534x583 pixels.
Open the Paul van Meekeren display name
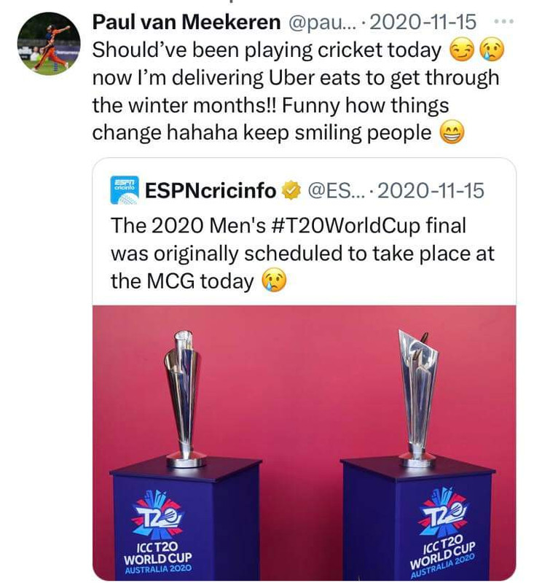(186, 22)
